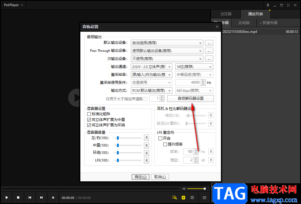The image size is (301, 204).
Task: Open 640 kbps(推荐) bitrate dropdown
Action: pyautogui.click(x=194, y=90)
